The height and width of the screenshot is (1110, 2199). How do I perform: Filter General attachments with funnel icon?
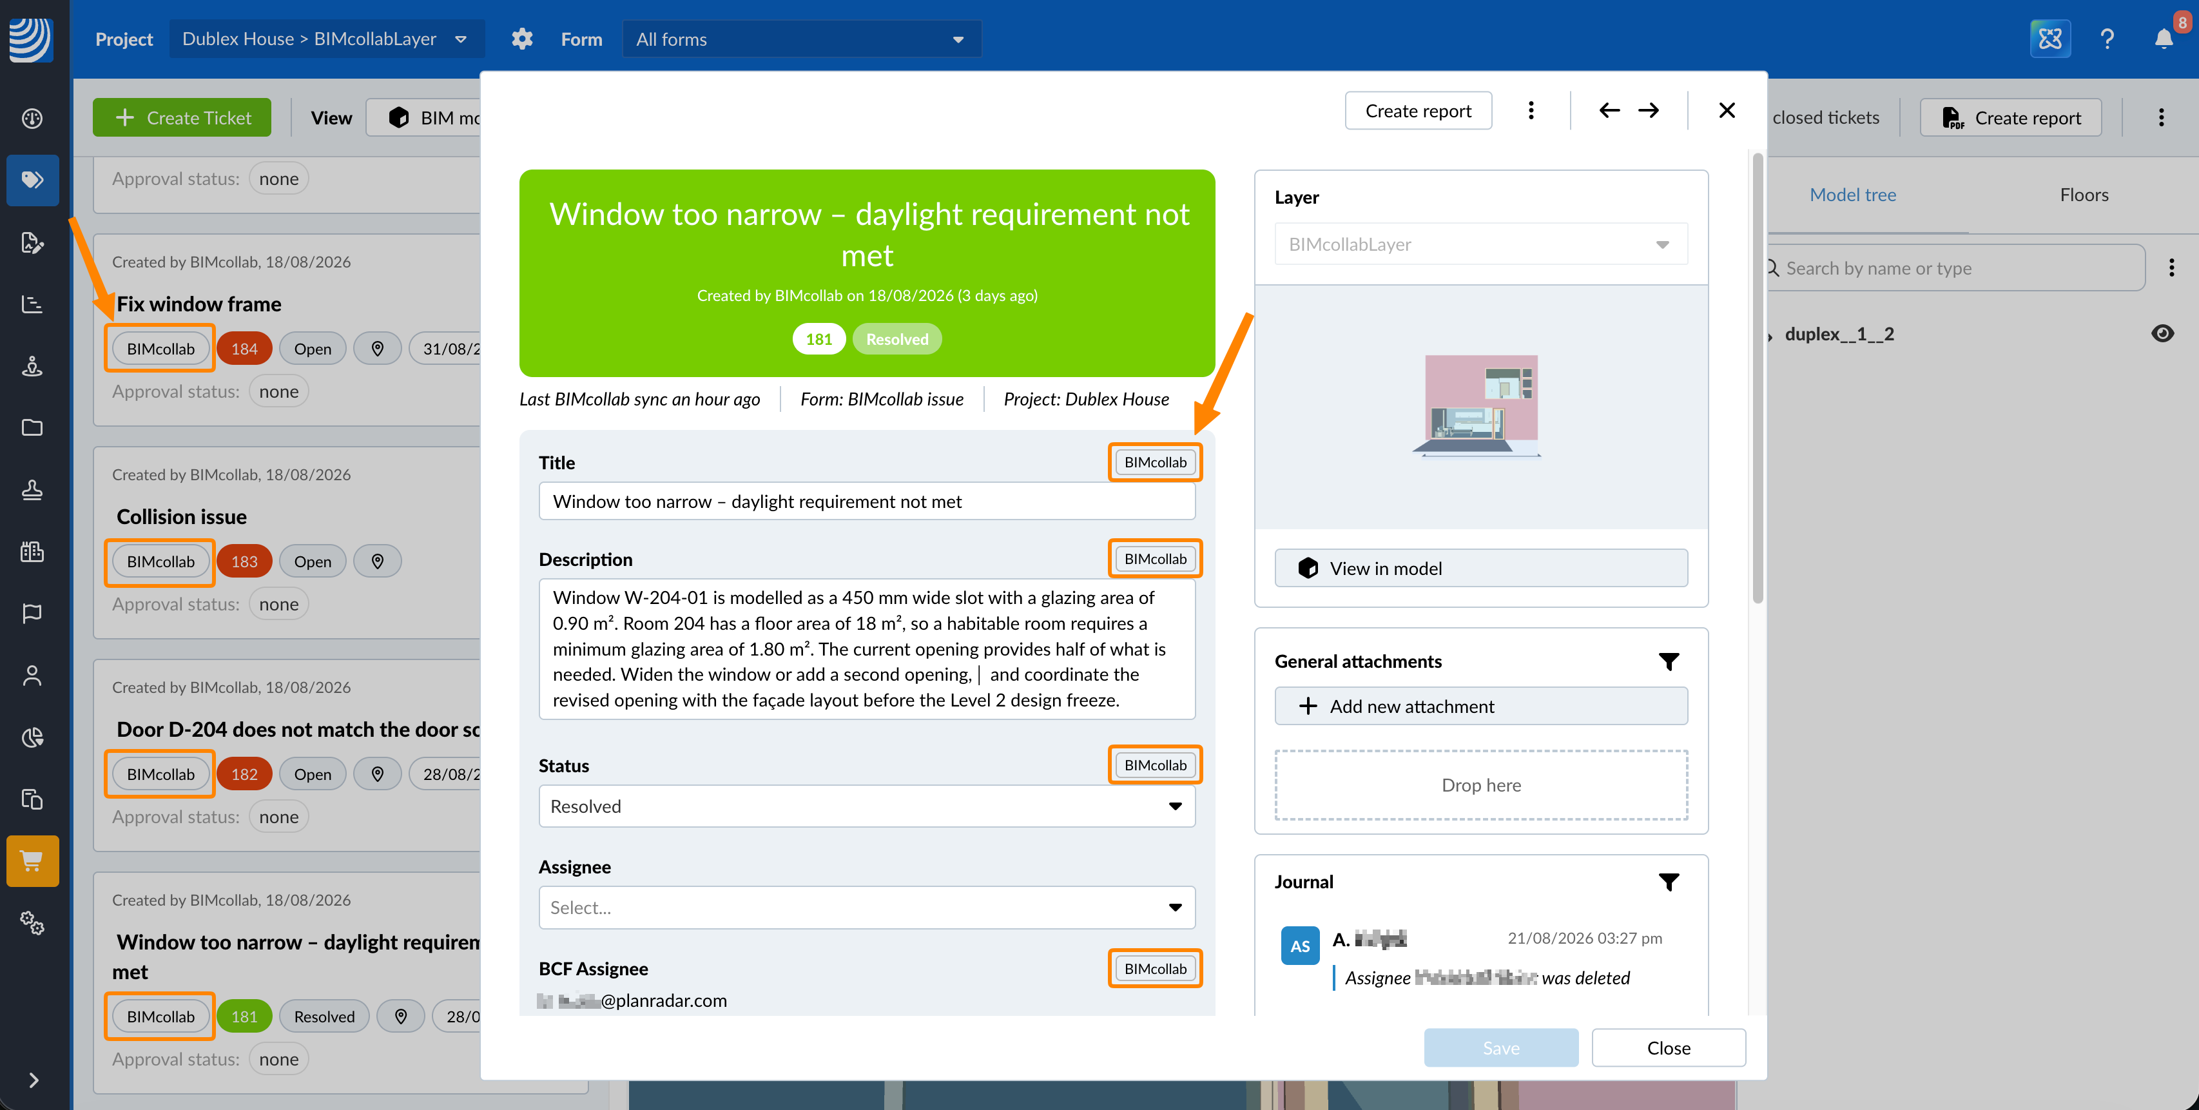point(1669,661)
